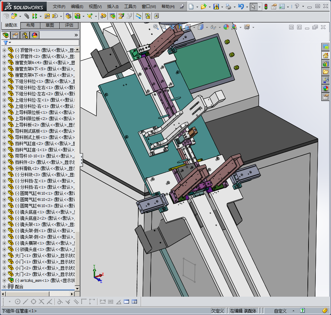Open the Design Library from the task pane
The height and width of the screenshot is (315, 331).
(x=325, y=64)
